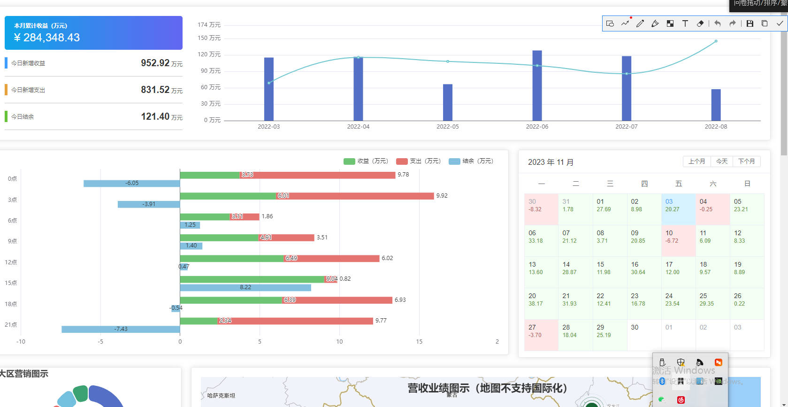Image resolution: width=788 pixels, height=407 pixels.
Task: Toggle the 支出 (万元) legend series
Action: pyautogui.click(x=418, y=161)
